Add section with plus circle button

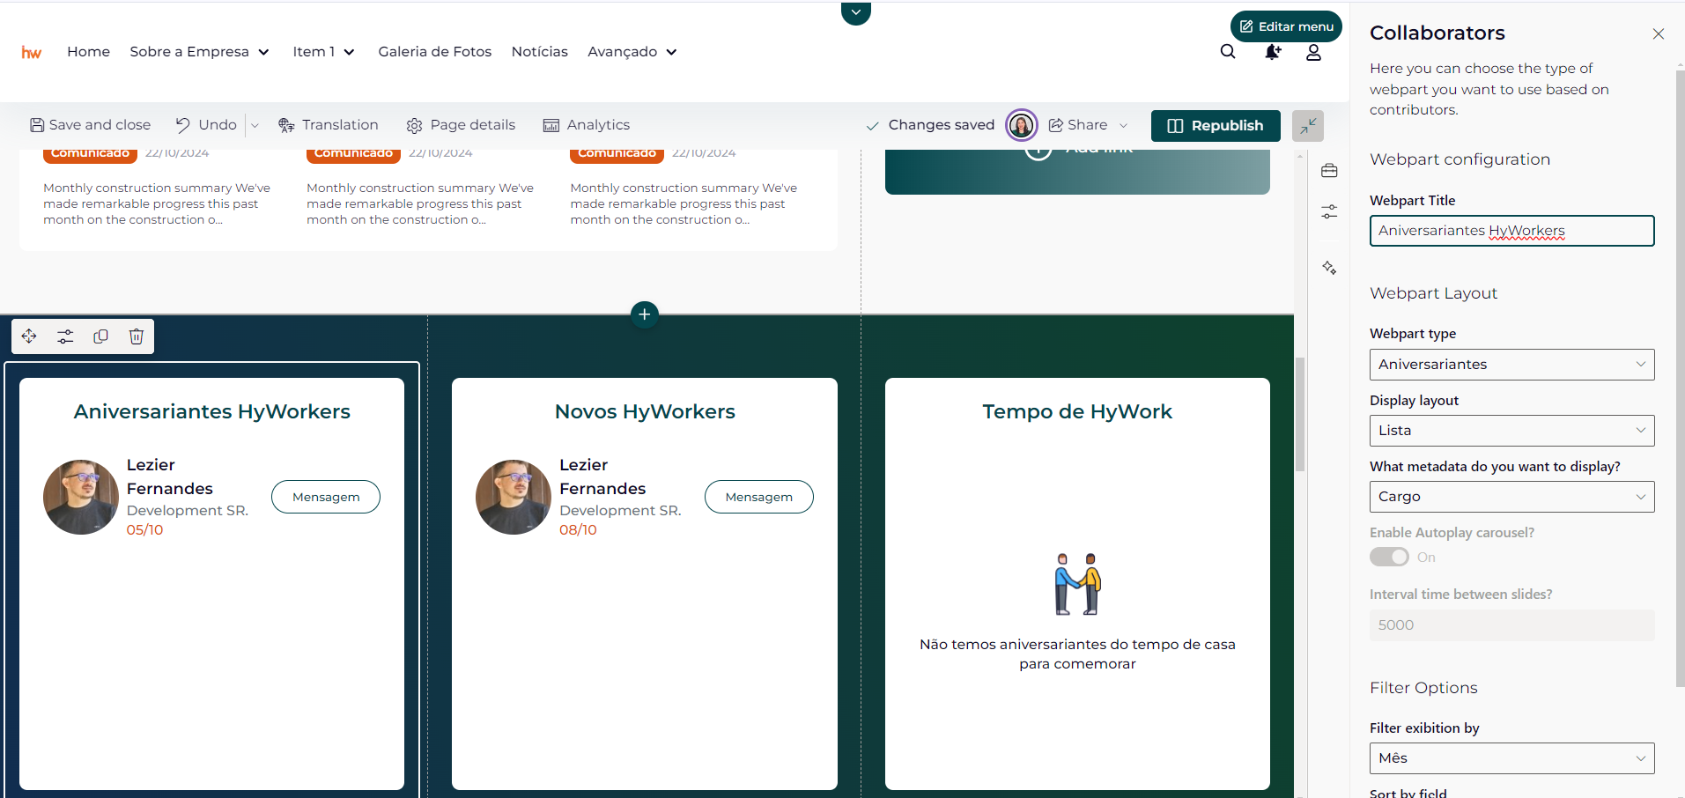(645, 314)
